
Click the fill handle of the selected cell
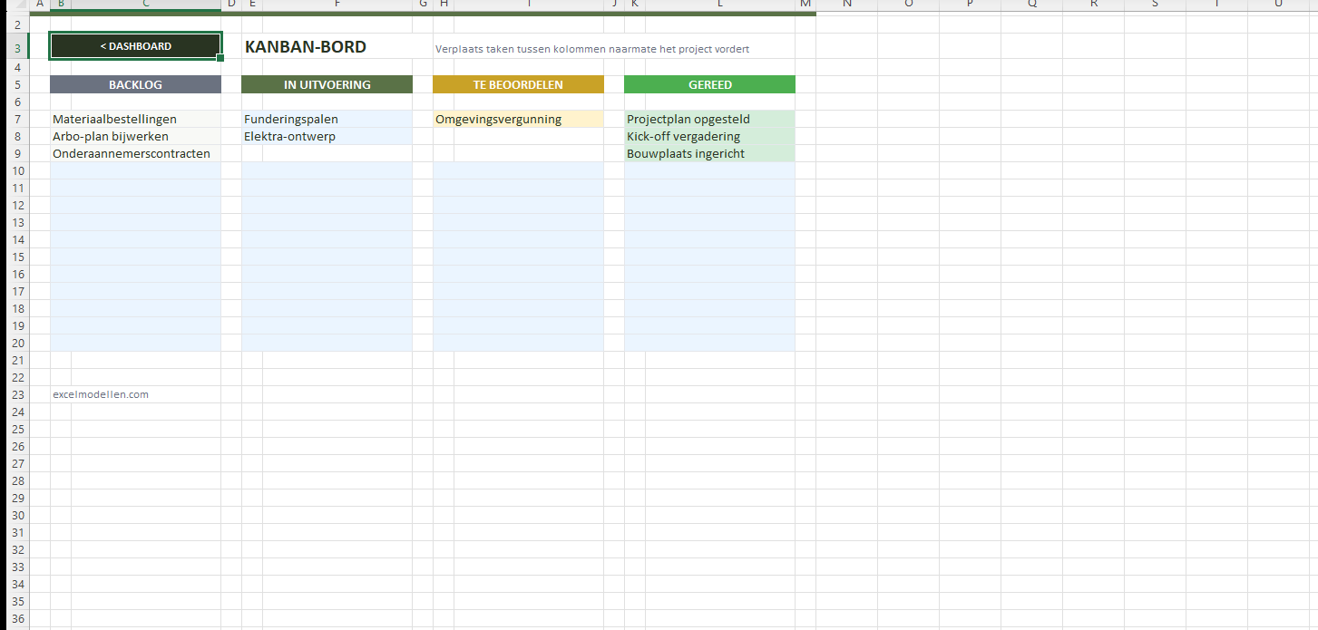(220, 58)
